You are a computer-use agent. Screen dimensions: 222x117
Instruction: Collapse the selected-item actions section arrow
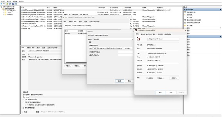pos(220,37)
